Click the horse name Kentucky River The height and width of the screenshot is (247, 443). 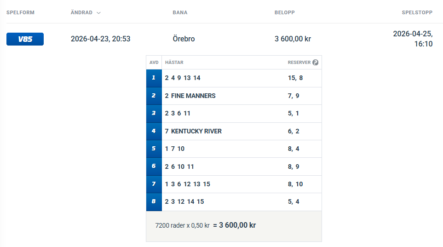pyautogui.click(x=196, y=132)
